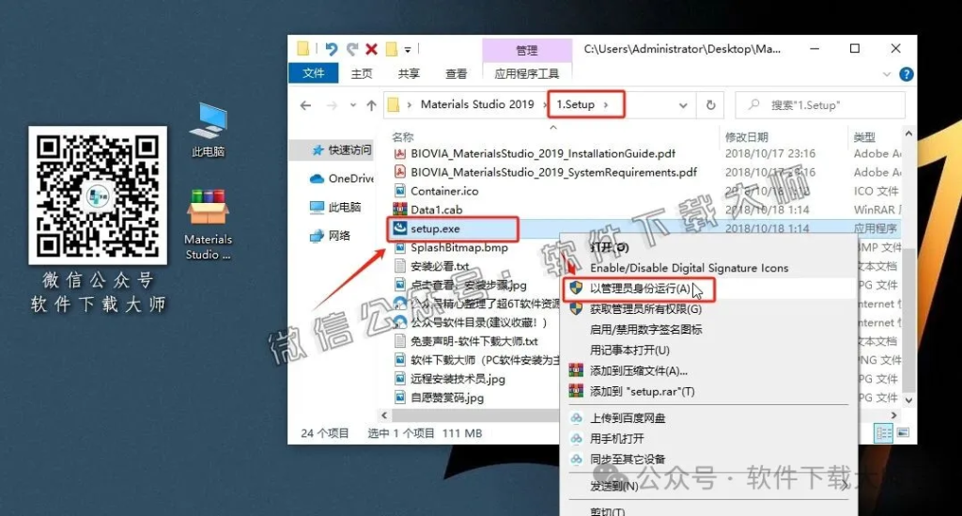Go up one folder level
The image size is (962, 516).
(371, 105)
